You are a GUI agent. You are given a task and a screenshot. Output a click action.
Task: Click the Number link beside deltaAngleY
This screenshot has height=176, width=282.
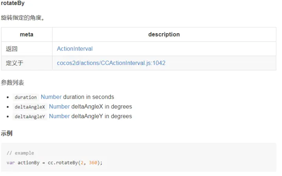(x=59, y=116)
